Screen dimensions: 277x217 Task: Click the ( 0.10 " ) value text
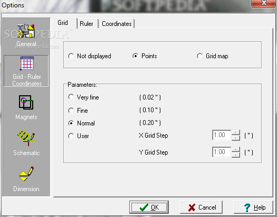[x=150, y=110]
